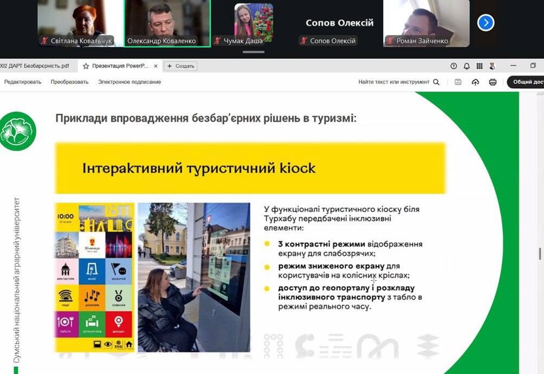Click heading Інтерактивний туристичний кіоск

(199, 168)
